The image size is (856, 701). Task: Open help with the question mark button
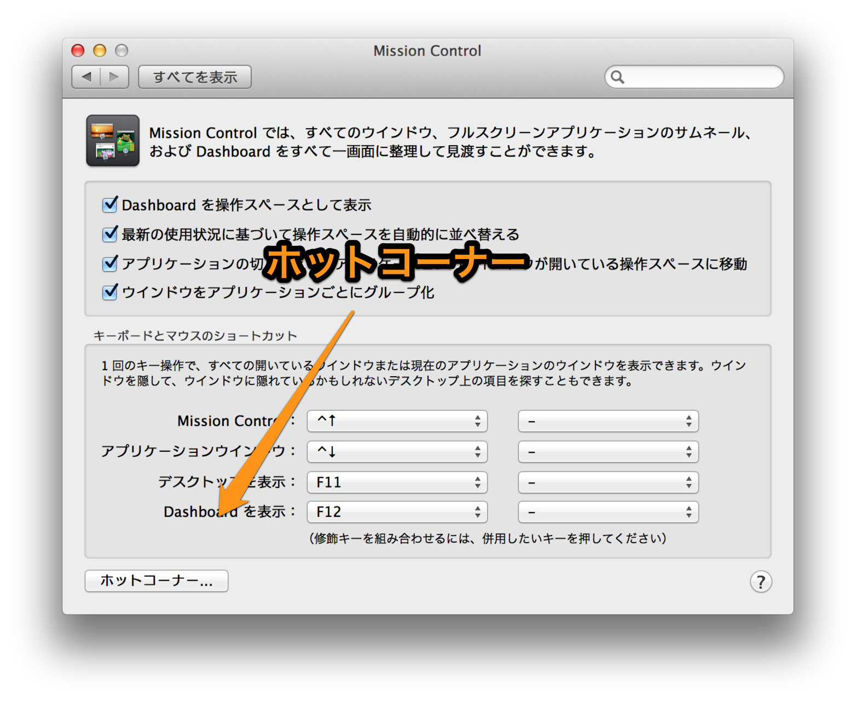click(761, 582)
